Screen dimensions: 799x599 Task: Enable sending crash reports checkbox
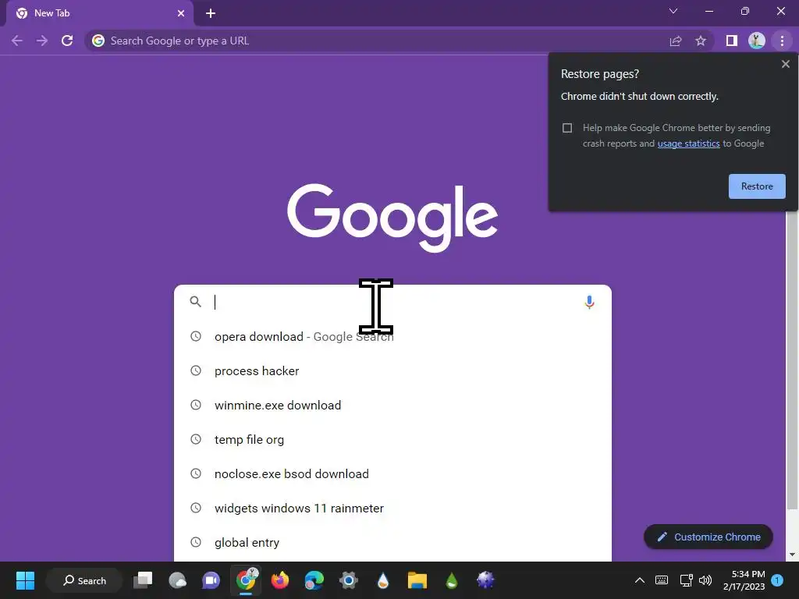tap(567, 128)
